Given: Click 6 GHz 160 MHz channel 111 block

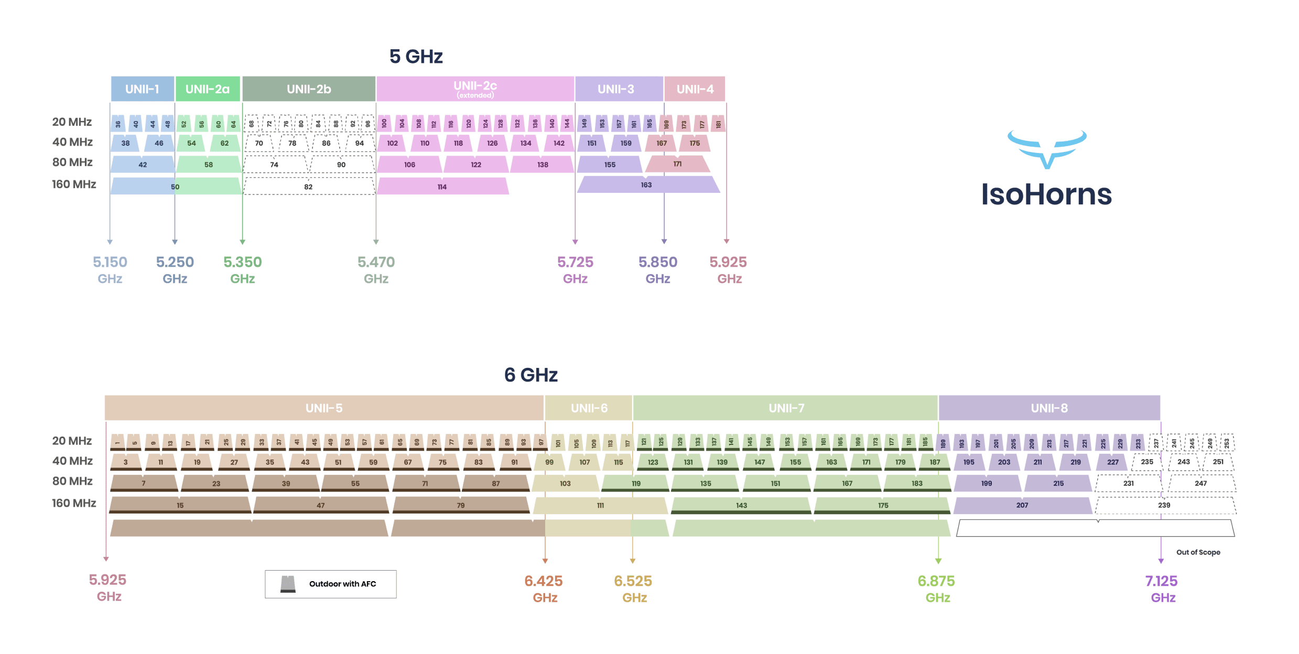Looking at the screenshot, I should [x=600, y=505].
